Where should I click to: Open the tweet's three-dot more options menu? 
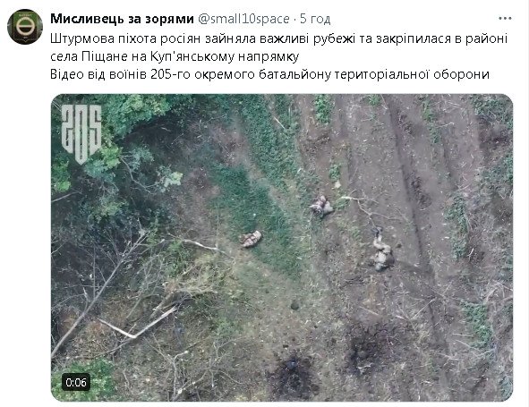[505, 19]
